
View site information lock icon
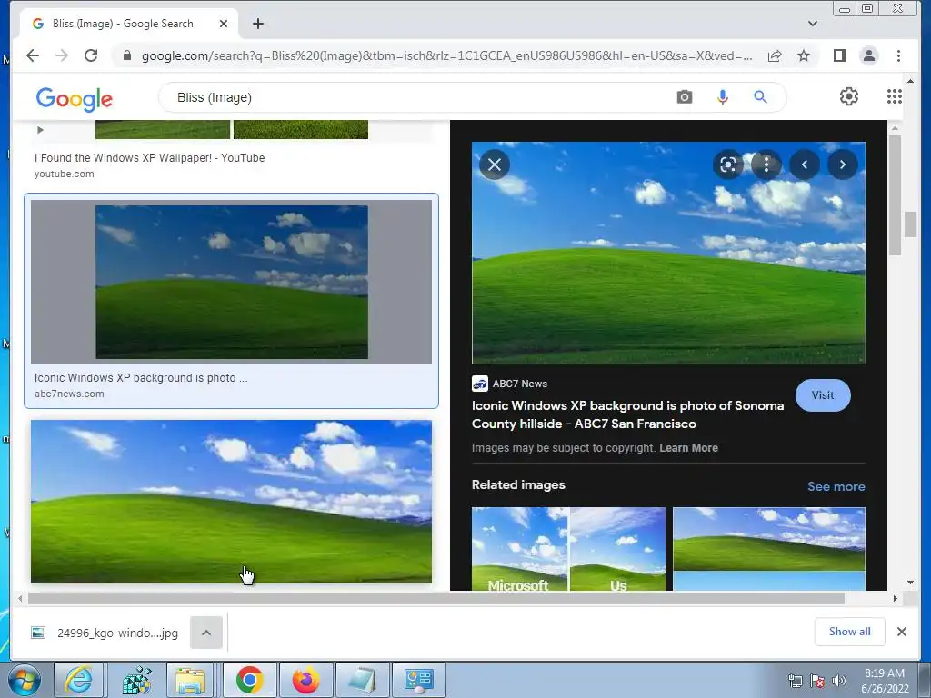point(126,55)
